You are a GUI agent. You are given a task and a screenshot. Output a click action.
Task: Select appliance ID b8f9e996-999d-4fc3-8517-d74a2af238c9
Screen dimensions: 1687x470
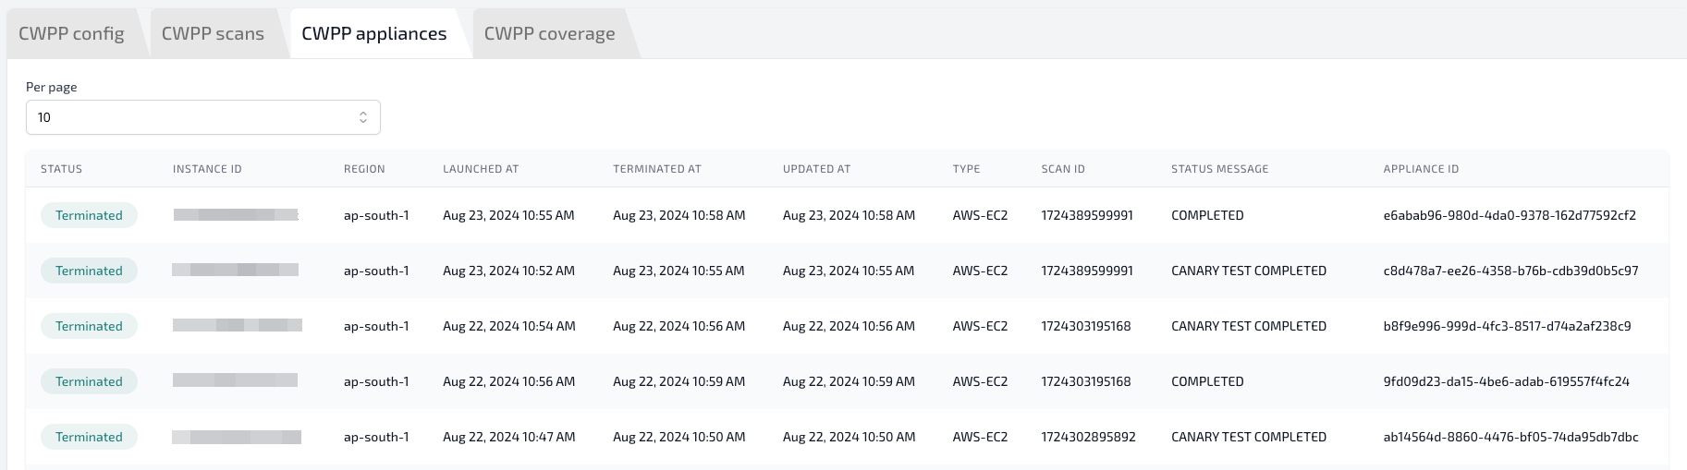(1507, 326)
